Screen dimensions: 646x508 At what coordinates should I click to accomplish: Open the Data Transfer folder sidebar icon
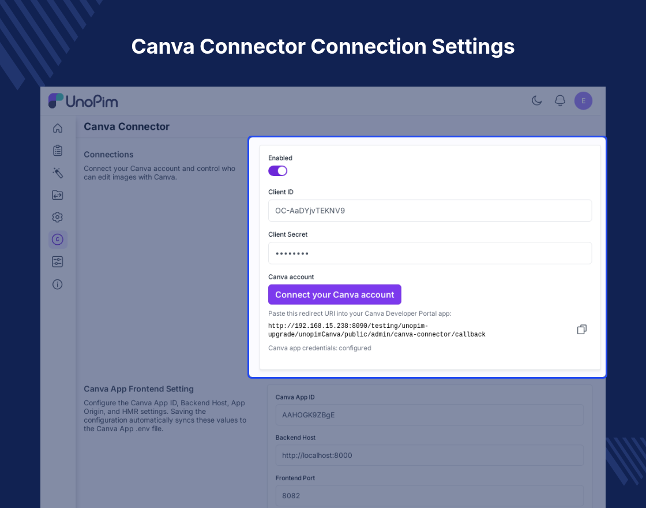pos(58,195)
